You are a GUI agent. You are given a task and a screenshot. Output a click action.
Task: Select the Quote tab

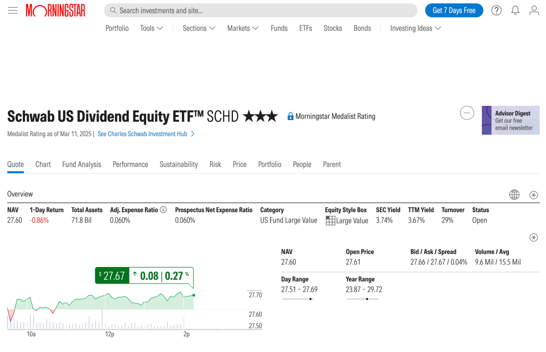coord(15,164)
